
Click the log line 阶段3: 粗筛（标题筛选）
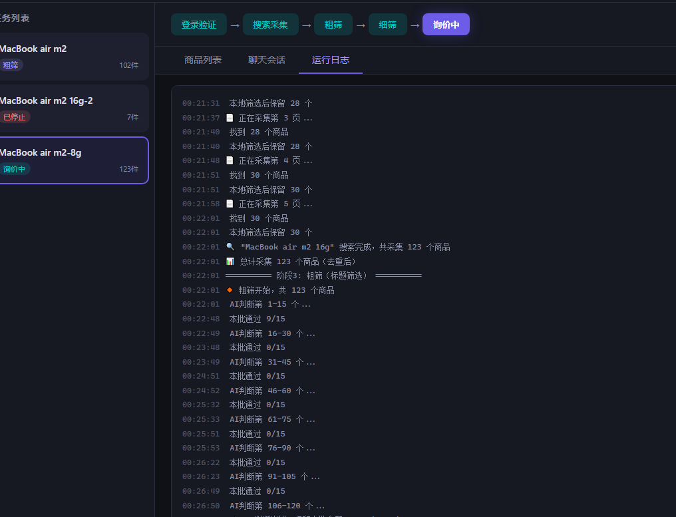(323, 275)
